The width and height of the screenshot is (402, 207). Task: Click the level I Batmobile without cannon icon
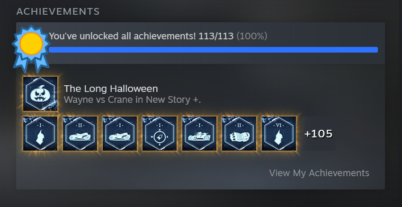120,134
